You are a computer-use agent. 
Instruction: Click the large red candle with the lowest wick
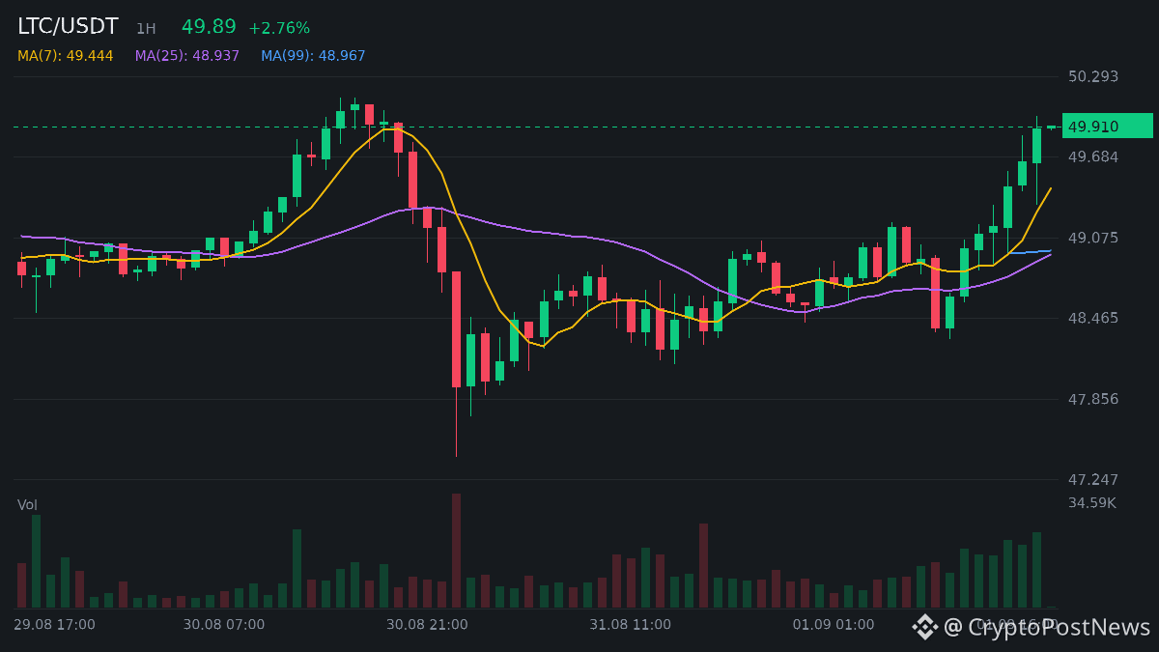[456, 329]
